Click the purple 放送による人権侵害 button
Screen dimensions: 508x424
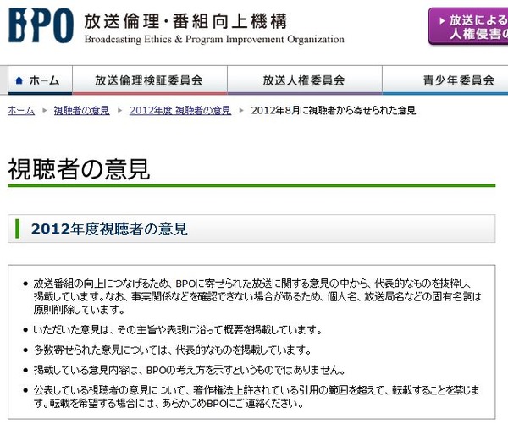pyautogui.click(x=468, y=26)
